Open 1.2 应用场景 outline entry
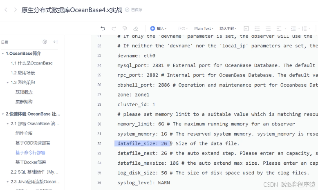 23,73
